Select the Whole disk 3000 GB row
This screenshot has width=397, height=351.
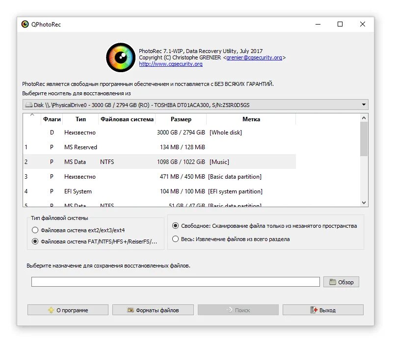pyautogui.click(x=159, y=133)
